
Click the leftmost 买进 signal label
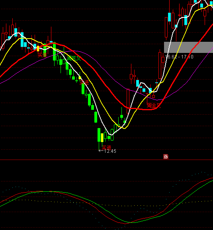(43, 55)
